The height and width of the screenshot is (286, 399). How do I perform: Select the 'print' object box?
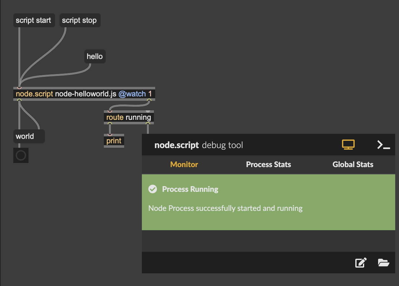(x=114, y=141)
